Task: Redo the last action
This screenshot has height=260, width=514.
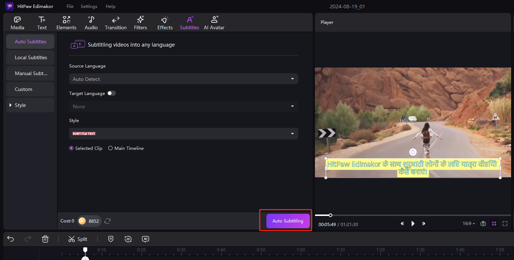Action: coord(28,239)
